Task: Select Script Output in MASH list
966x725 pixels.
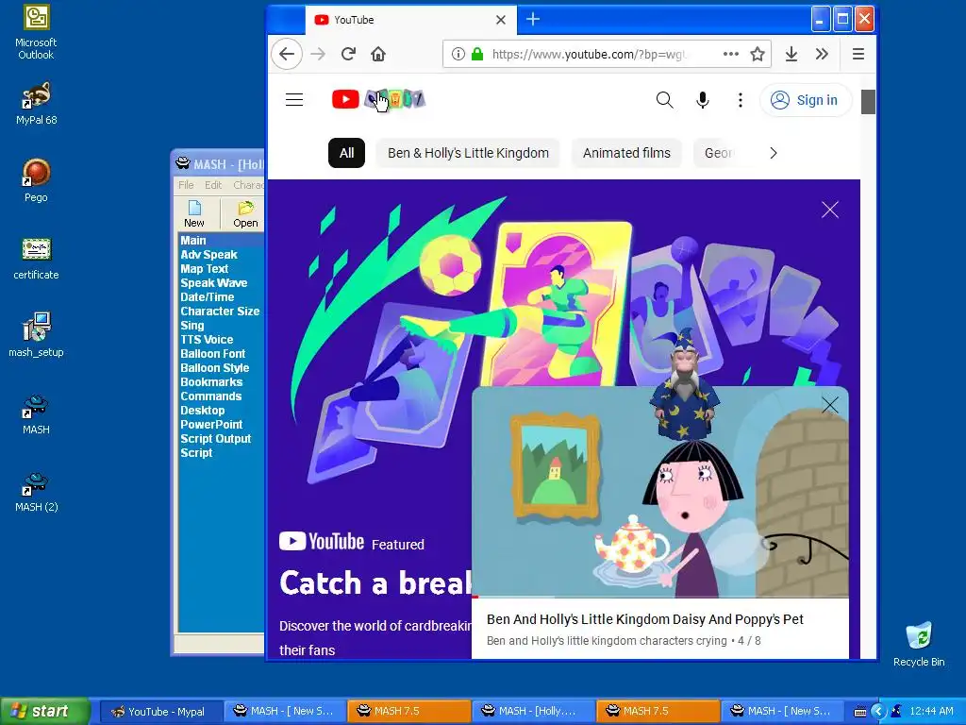Action: tap(216, 439)
